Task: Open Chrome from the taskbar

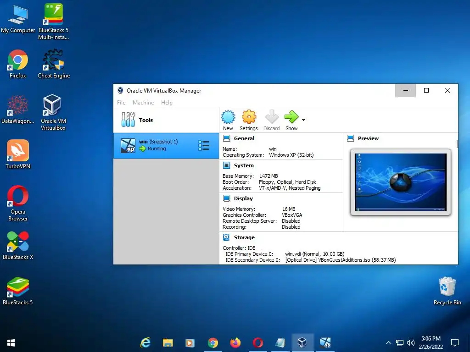Action: [x=213, y=343]
